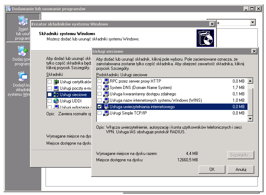The height and width of the screenshot is (195, 266).
Task: Select Usługa kwarantanny dostępu zdalnego text
Action: pyautogui.click(x=143, y=94)
